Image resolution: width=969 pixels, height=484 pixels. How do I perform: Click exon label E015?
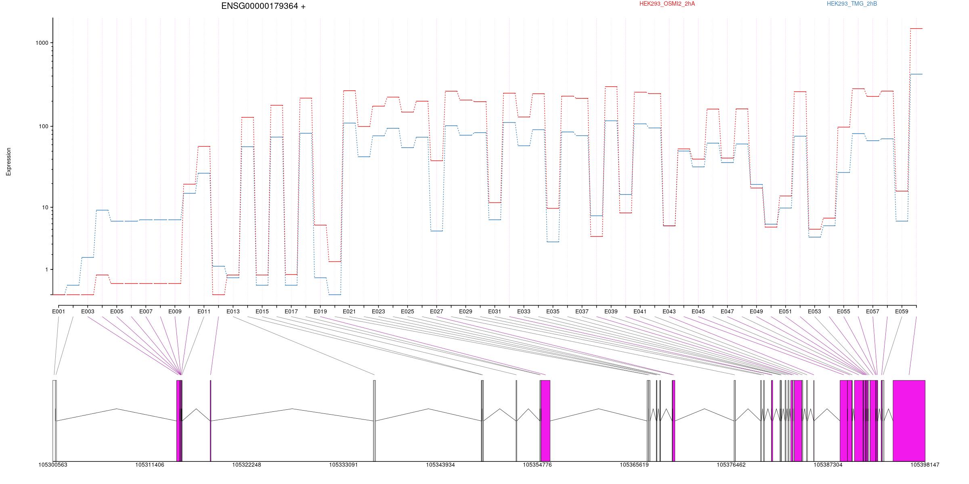pyautogui.click(x=262, y=311)
